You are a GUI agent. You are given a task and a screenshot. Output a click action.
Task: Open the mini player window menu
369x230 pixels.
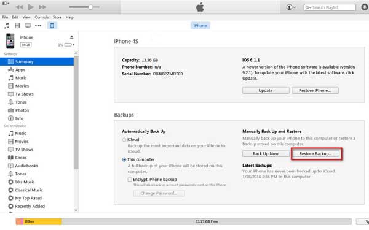coord(6,3)
